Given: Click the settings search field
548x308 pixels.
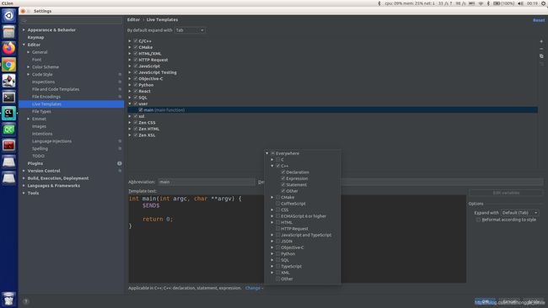Looking at the screenshot, I should coord(71,21).
